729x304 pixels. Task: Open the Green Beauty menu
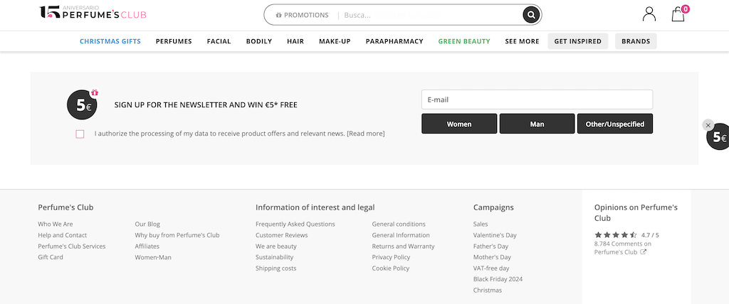pyautogui.click(x=464, y=41)
